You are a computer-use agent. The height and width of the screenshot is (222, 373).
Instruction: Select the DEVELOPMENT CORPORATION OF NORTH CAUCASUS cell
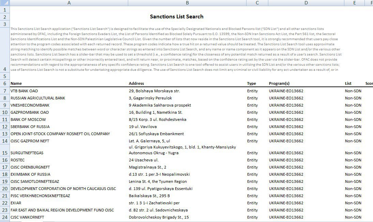click(x=69, y=189)
